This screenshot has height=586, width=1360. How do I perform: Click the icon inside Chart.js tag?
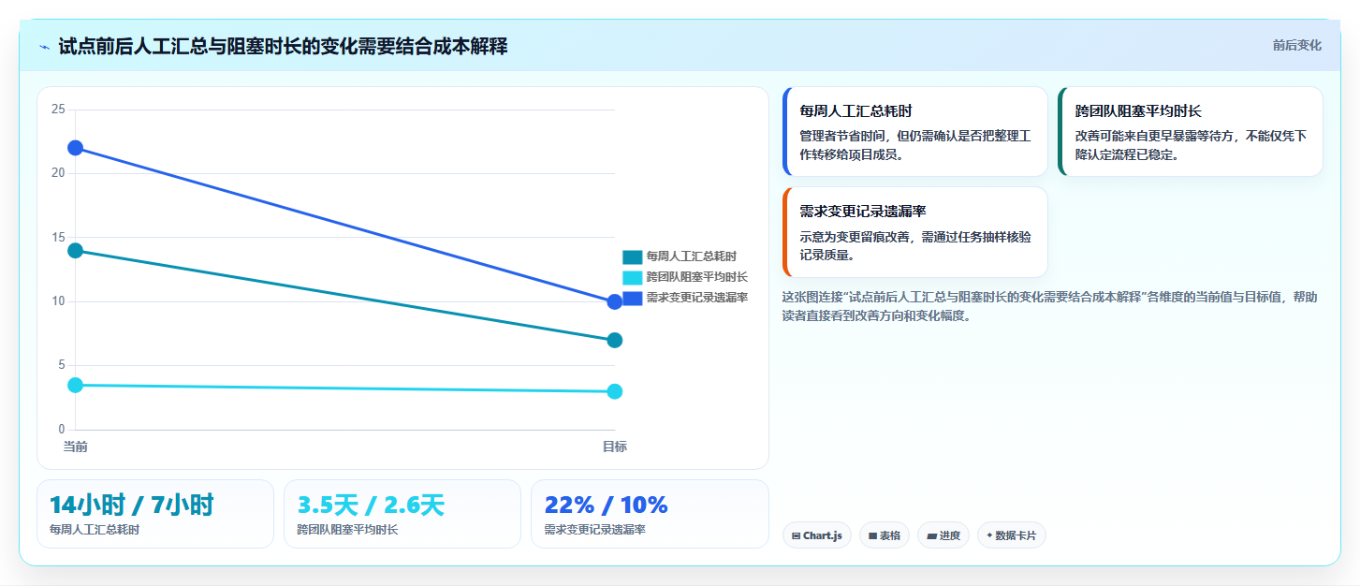point(796,536)
